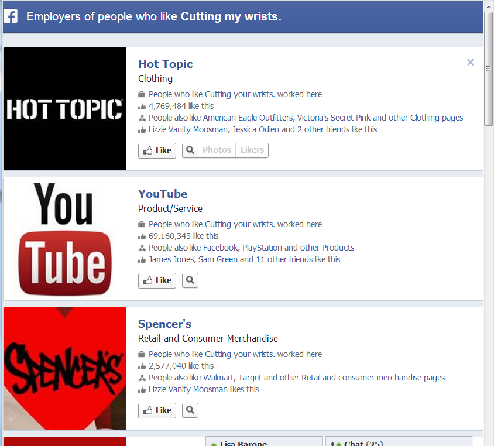Click the scrollbar up arrow
Viewport: 494px width, 446px height.
[488, 6]
